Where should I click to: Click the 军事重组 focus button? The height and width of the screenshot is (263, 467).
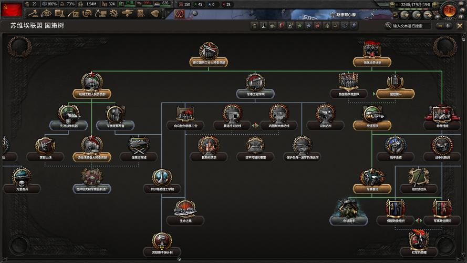[x=372, y=189]
